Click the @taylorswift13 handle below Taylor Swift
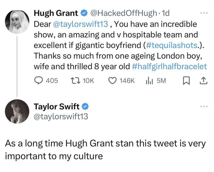The height and width of the screenshot is (172, 214). click(x=61, y=116)
